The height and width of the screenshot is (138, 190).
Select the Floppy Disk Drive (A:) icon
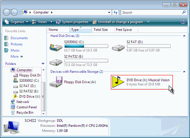click(56, 82)
